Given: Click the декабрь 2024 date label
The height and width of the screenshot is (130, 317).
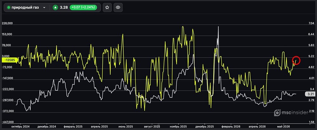Looking at the screenshot, I should tap(47, 127).
